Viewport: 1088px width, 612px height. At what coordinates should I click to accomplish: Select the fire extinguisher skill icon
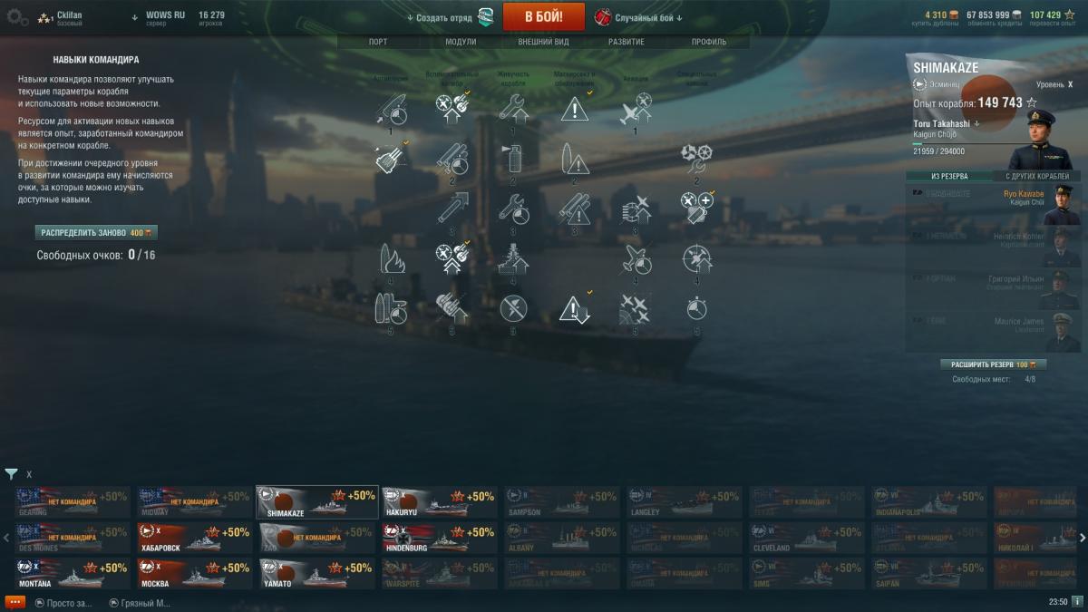point(513,160)
